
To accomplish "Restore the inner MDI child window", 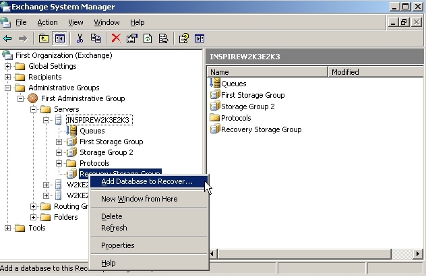I will (404, 22).
